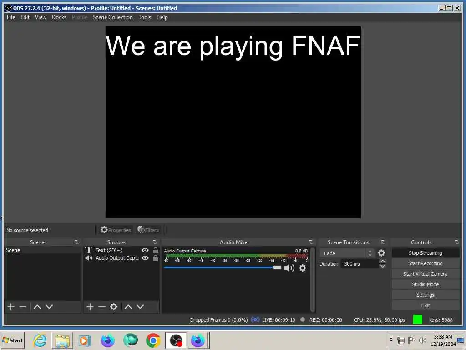Screen dimensions: 466x350
Task: Click 'Dropped Frames 0 (0.0%)' status text
Action: point(219,320)
